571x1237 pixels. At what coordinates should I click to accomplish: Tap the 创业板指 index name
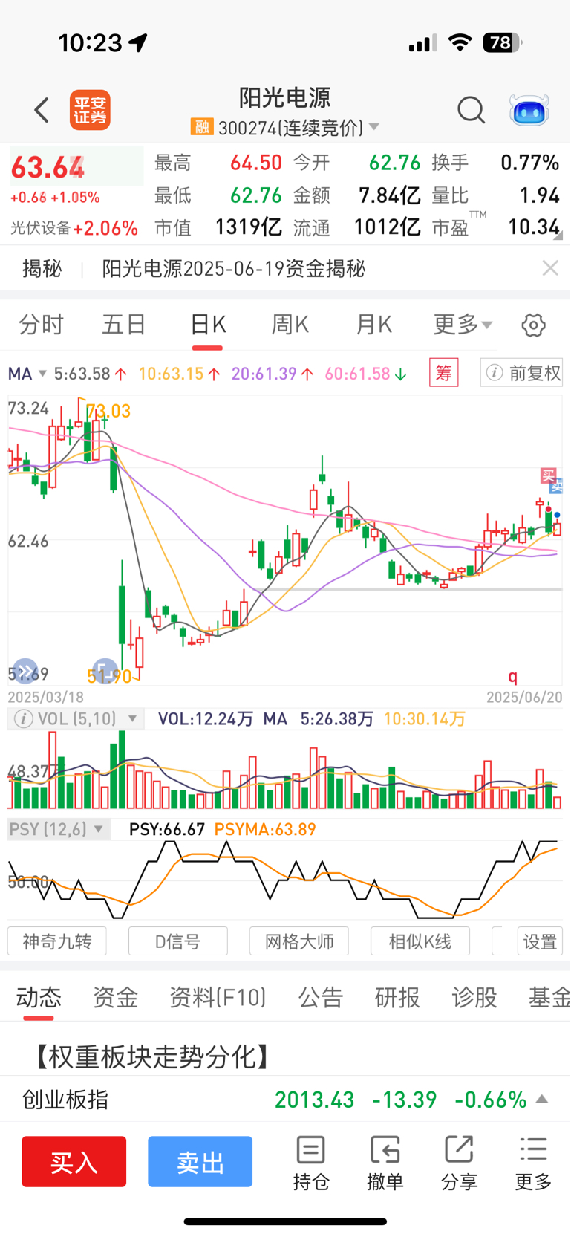65,1100
